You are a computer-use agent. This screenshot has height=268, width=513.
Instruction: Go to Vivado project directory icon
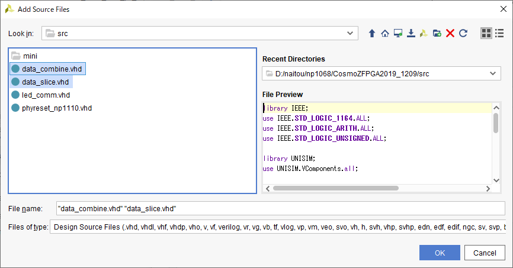pyautogui.click(x=424, y=33)
